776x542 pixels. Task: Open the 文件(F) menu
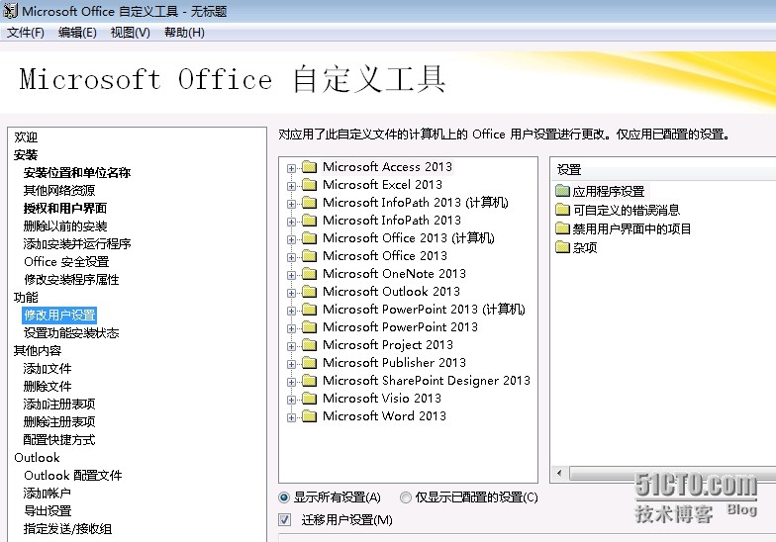26,33
